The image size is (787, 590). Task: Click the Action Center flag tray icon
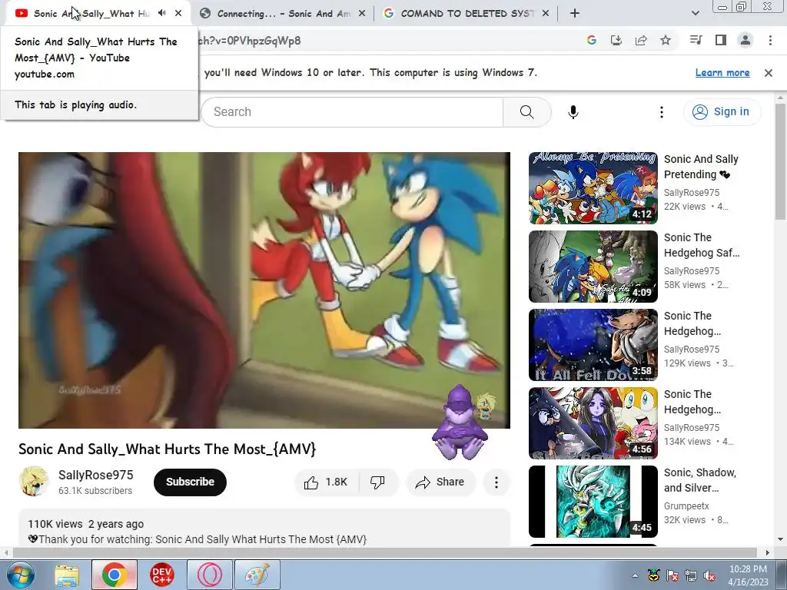672,575
